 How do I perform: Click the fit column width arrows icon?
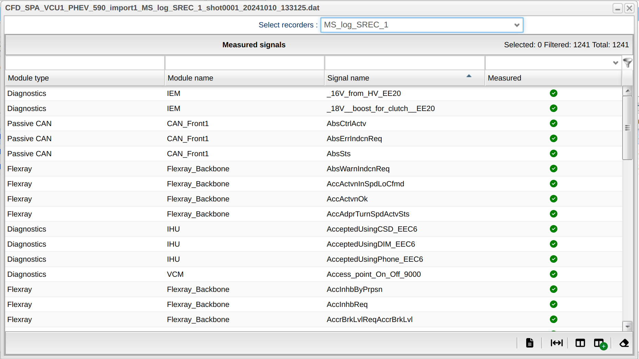(x=556, y=343)
